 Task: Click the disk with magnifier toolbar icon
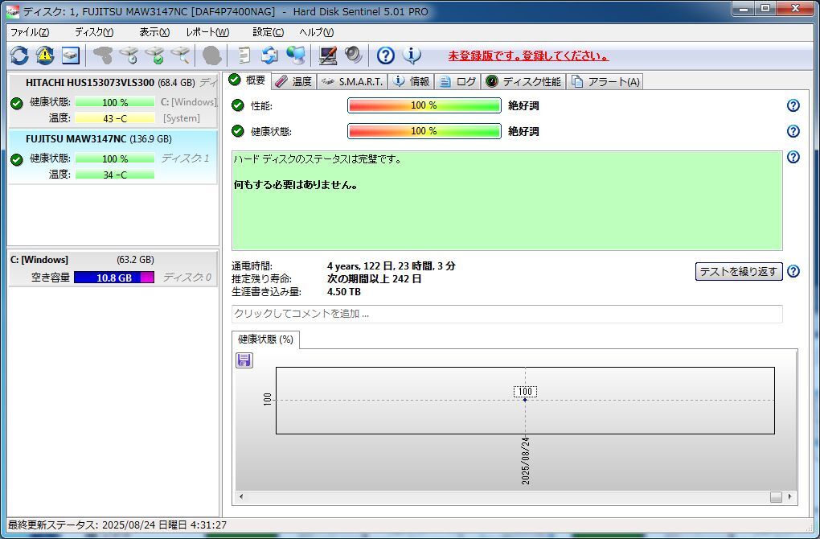[180, 56]
